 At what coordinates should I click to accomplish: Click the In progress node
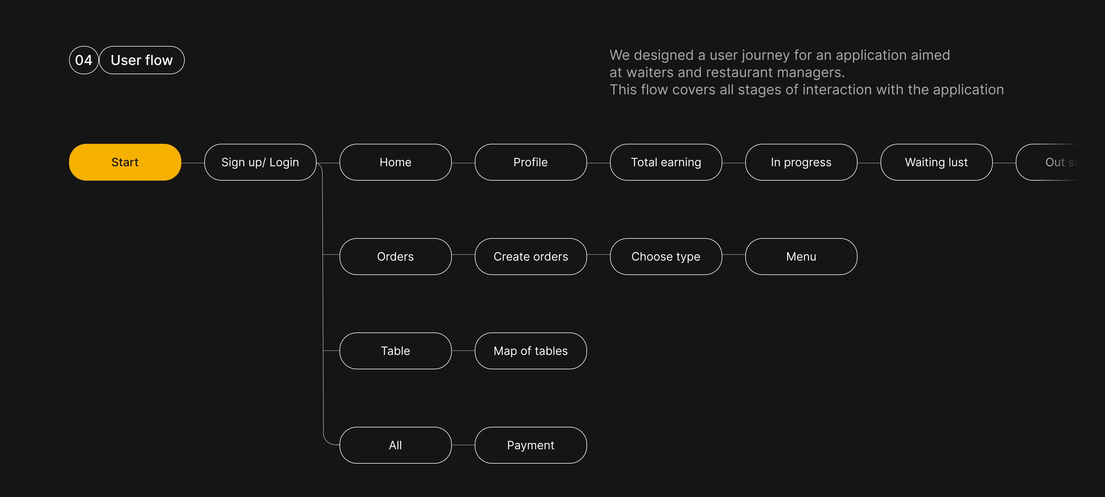801,162
